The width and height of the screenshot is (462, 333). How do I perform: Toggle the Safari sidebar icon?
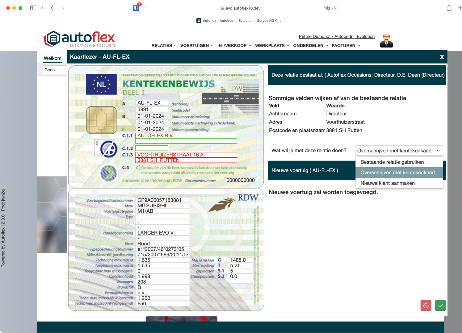pyautogui.click(x=33, y=8)
